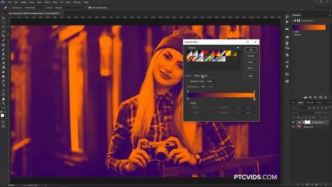332x187 pixels.
Task: Click the Load button in Gradient Editor
Action: [x=251, y=62]
